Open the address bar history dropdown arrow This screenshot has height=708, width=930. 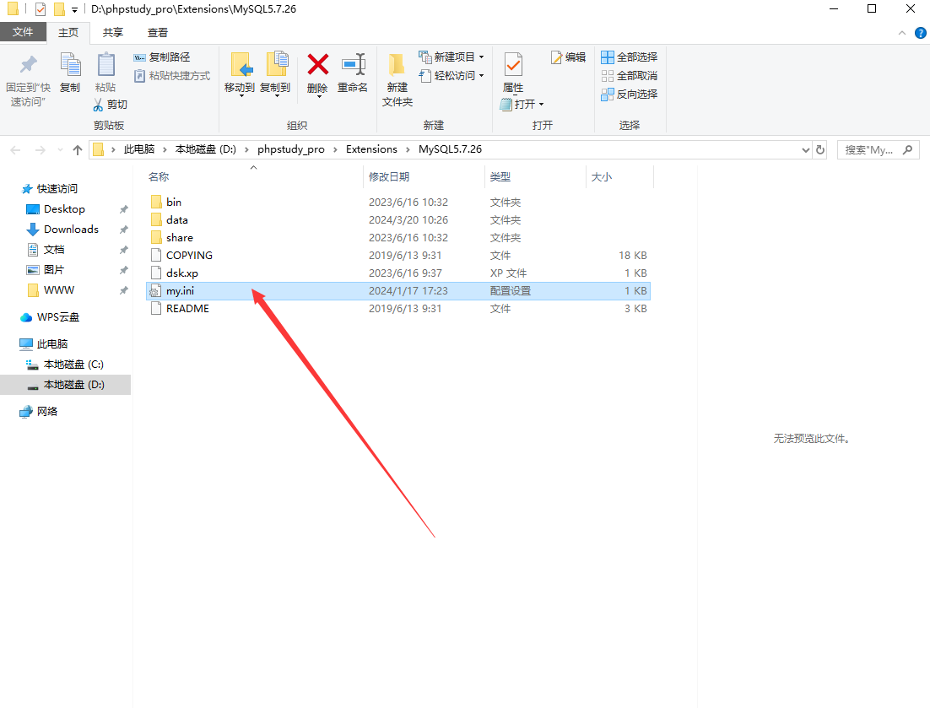click(804, 149)
